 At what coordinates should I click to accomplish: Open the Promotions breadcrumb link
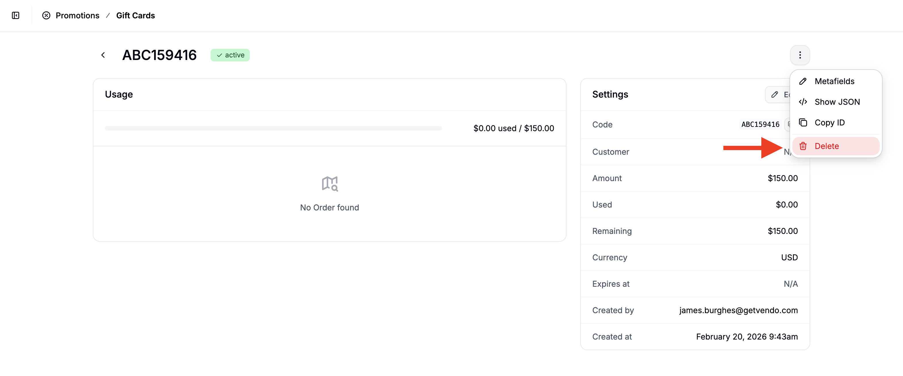point(78,16)
